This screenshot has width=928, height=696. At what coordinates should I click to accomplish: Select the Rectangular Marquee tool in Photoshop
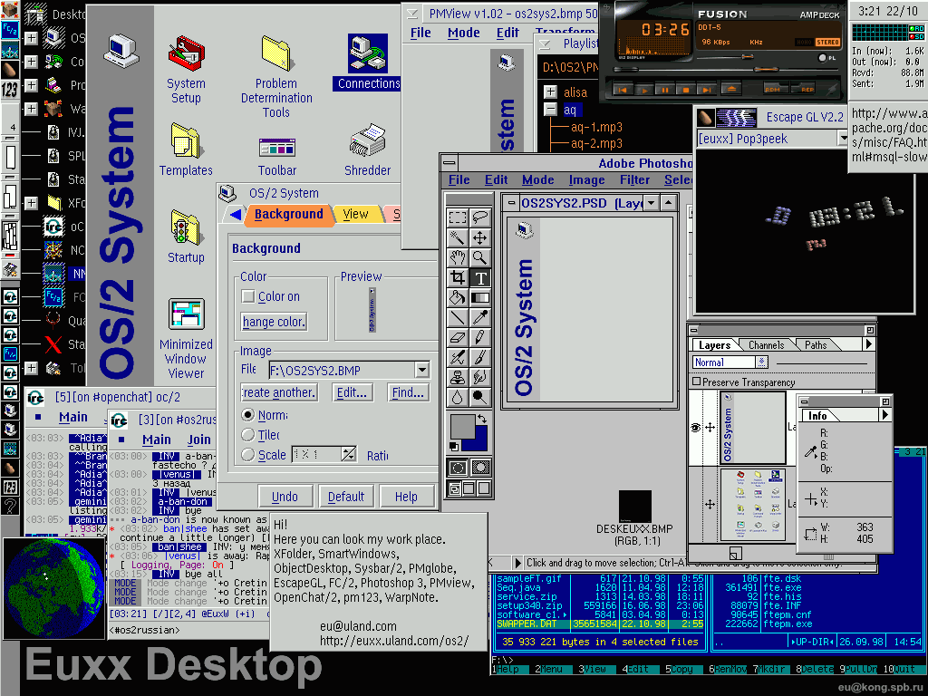tap(458, 217)
